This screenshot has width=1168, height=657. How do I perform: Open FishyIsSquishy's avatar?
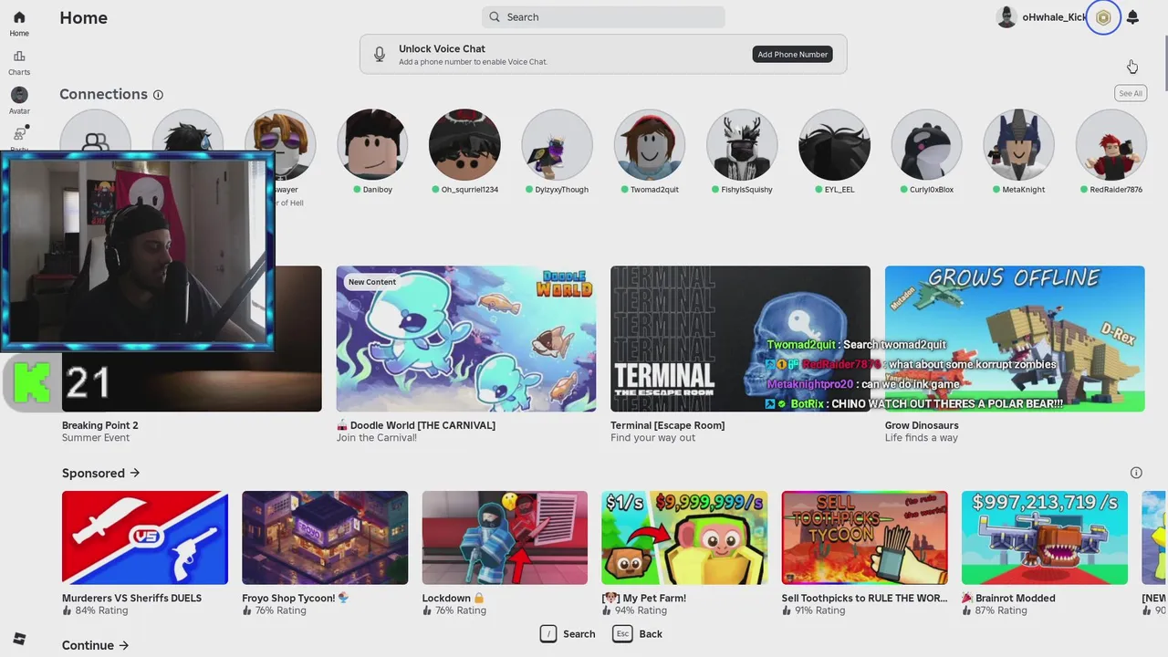click(x=741, y=145)
